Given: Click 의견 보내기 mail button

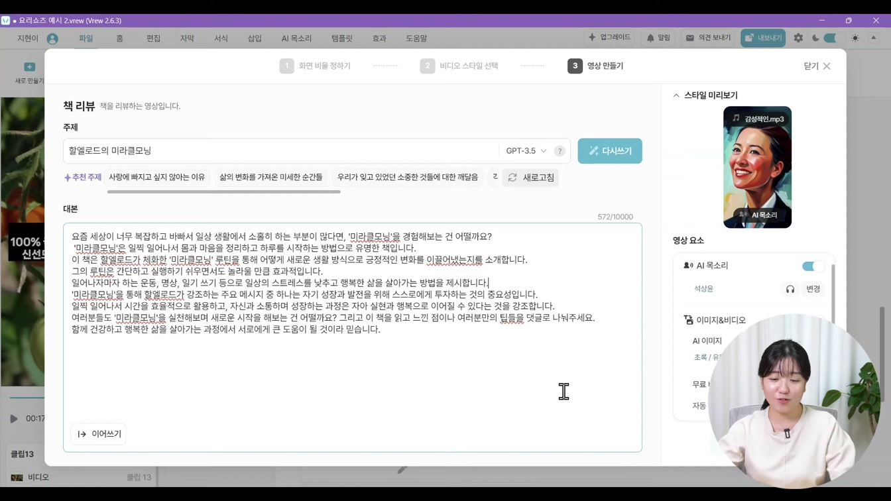Looking at the screenshot, I should pos(708,38).
